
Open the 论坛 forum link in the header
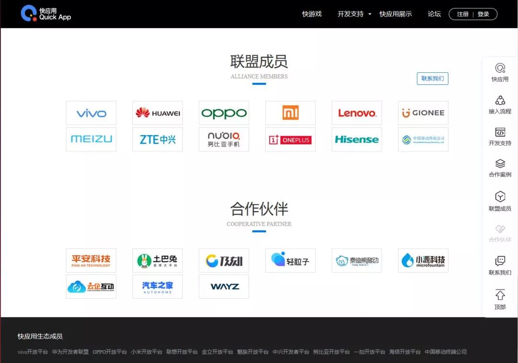click(x=434, y=14)
